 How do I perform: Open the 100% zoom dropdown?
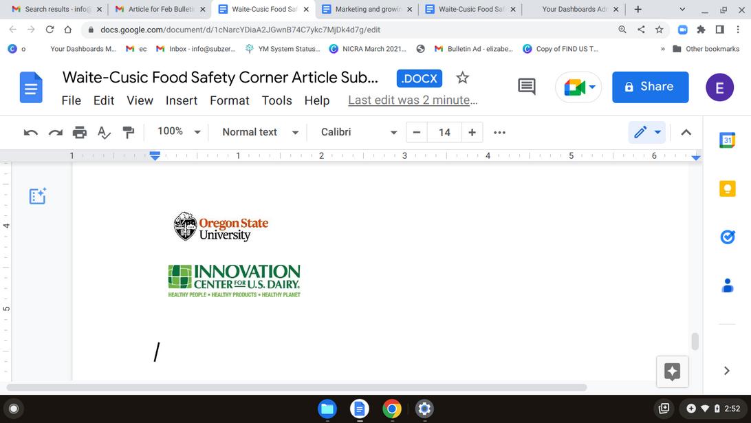[179, 132]
